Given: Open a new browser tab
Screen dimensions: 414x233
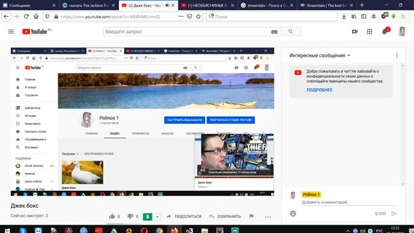Looking at the screenshot, I should pyautogui.click(x=362, y=5).
